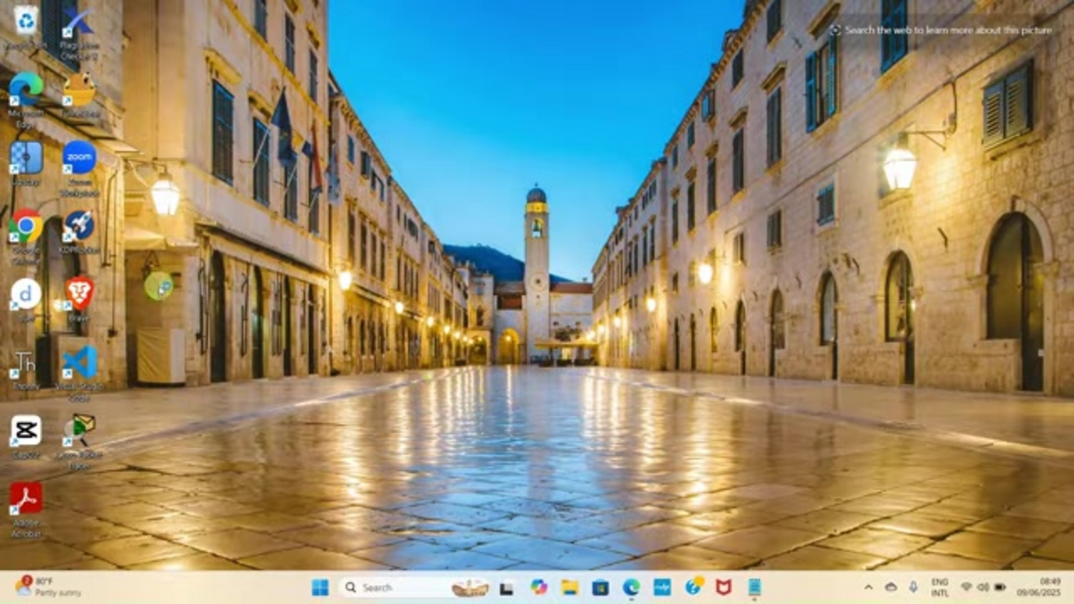Viewport: 1074px width, 604px height.
Task: Open File Explorer from the taskbar
Action: point(570,587)
